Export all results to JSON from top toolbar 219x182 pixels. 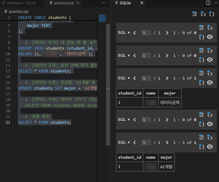click(211, 14)
